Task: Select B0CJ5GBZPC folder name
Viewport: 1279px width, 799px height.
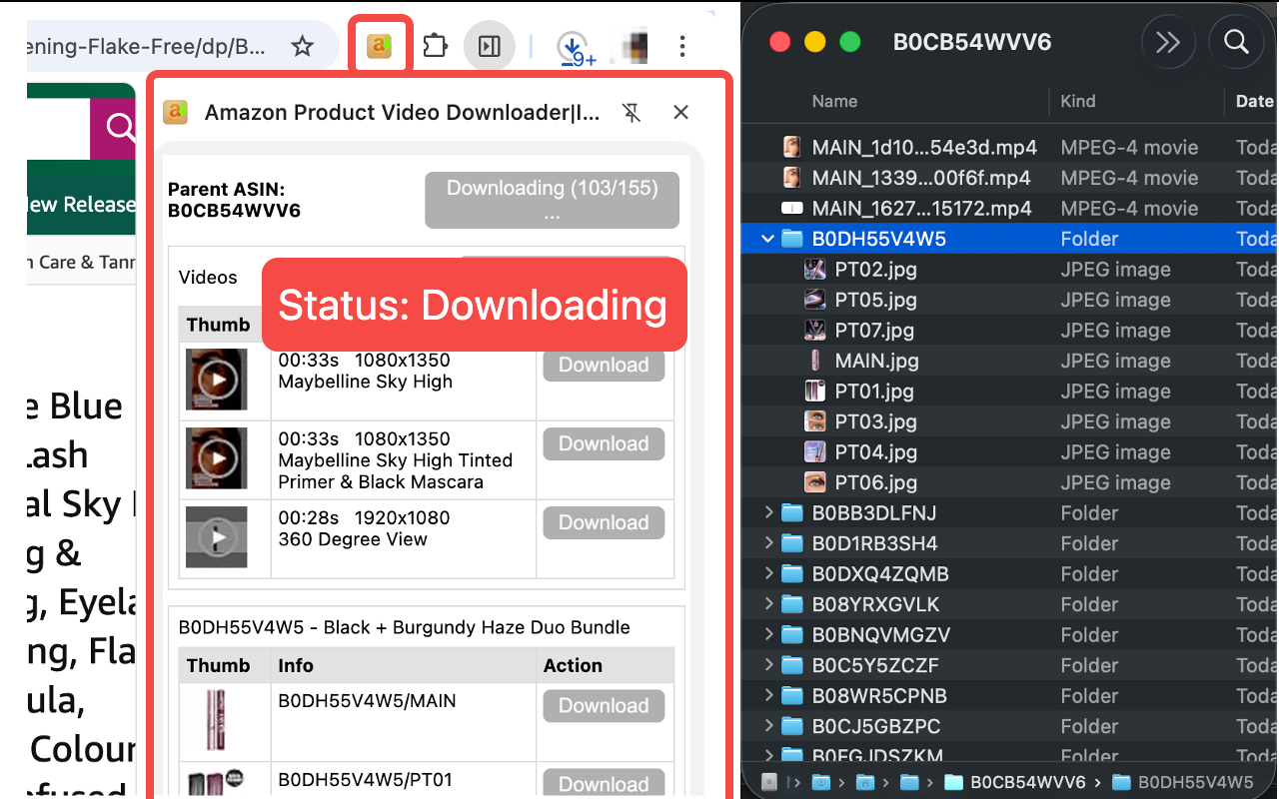Action: pyautogui.click(x=876, y=726)
